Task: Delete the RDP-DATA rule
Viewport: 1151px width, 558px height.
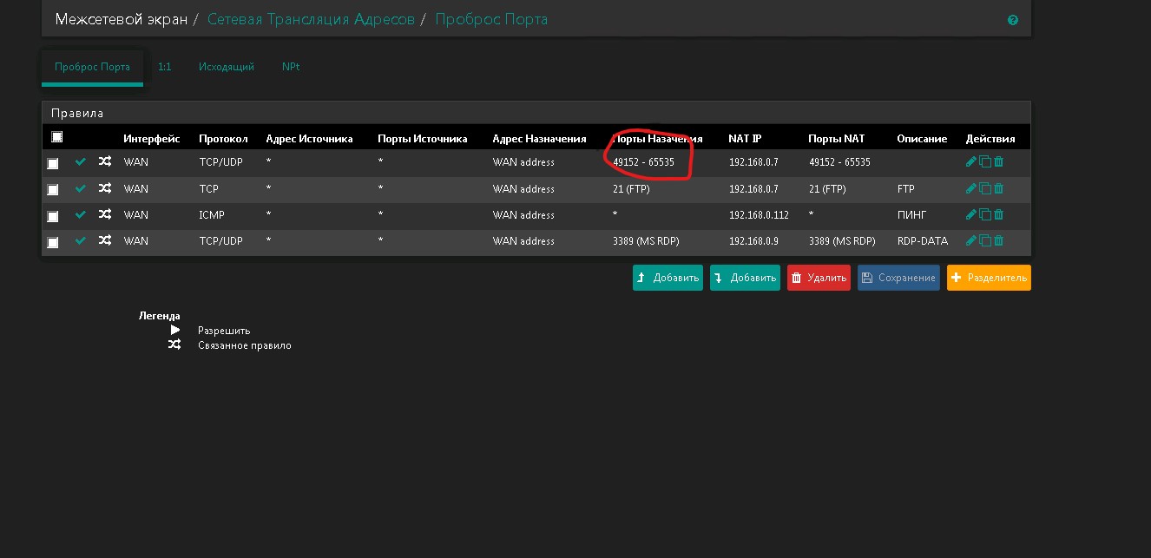Action: click(998, 240)
